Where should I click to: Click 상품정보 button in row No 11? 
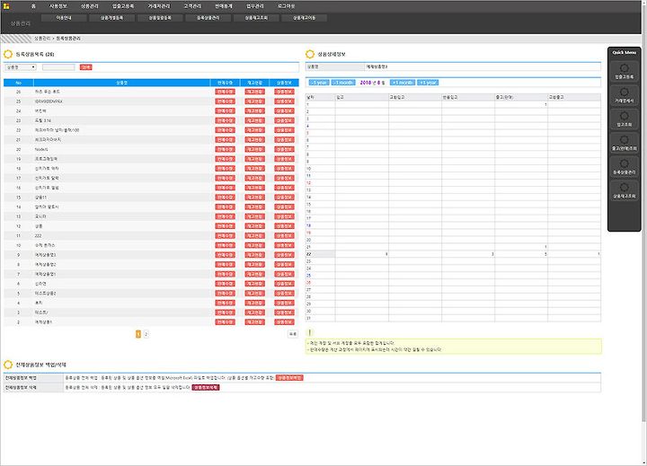[284, 235]
